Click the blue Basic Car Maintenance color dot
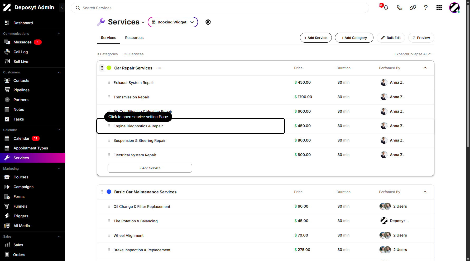470x261 pixels. click(109, 192)
